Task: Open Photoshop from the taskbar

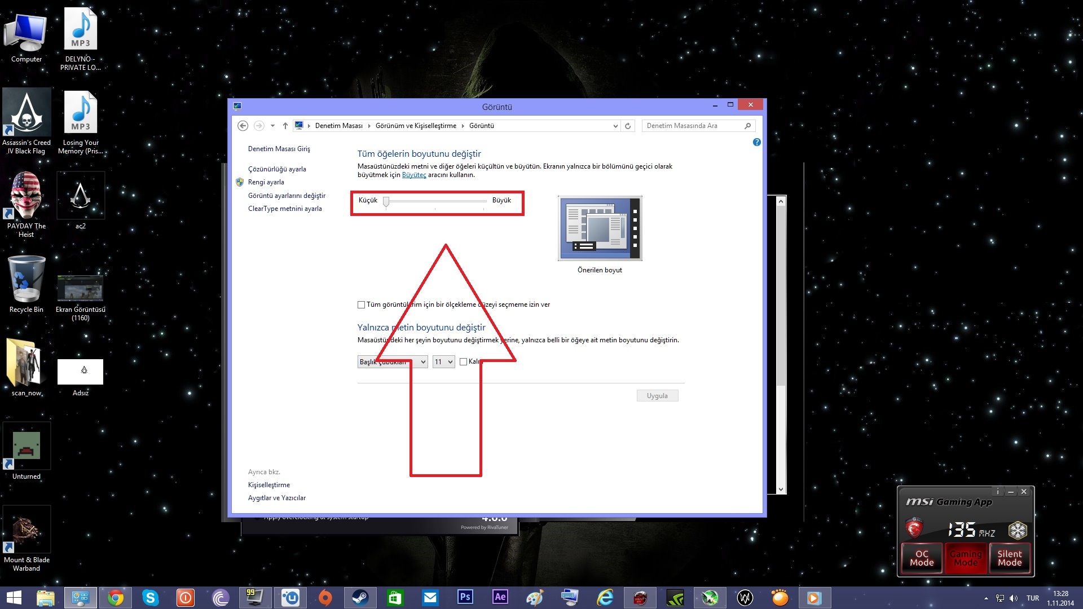Action: point(465,597)
